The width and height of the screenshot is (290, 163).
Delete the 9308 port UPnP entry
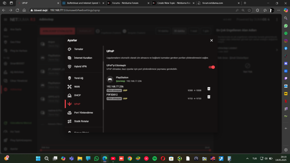pos(209,89)
